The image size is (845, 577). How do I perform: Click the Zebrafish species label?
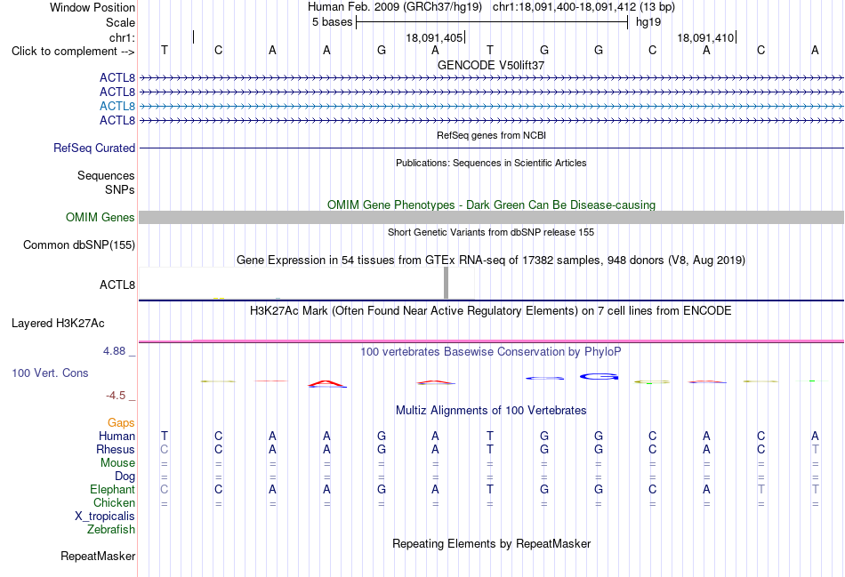(x=111, y=530)
